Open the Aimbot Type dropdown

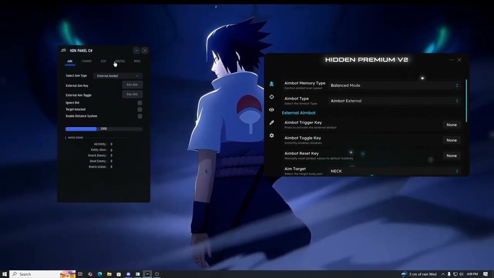(x=394, y=101)
